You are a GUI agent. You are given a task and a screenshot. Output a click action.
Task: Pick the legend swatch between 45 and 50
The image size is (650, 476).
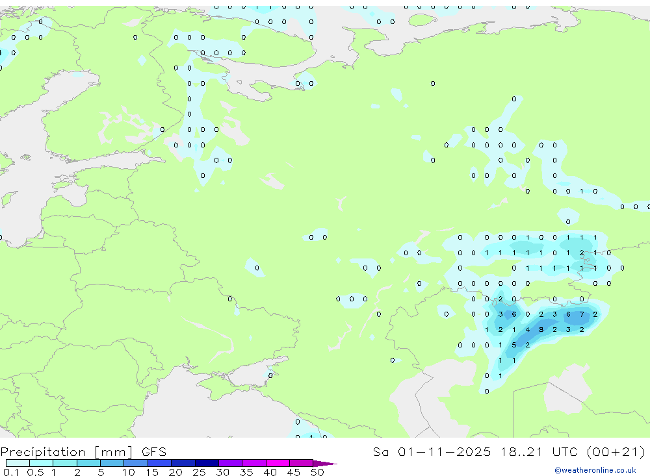pos(302,463)
